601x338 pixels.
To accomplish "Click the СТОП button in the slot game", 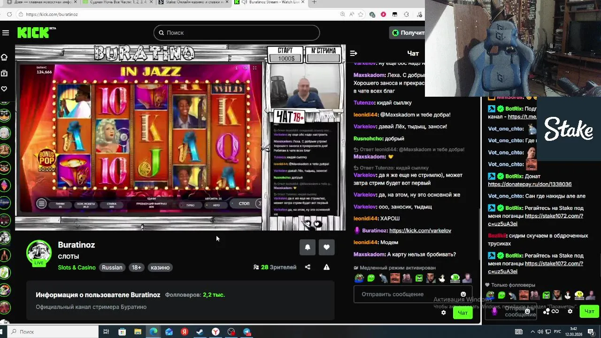I will [244, 203].
